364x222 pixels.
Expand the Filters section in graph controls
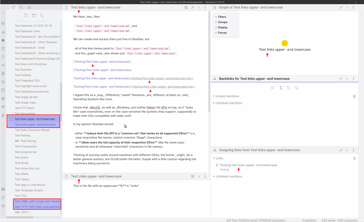222,17
